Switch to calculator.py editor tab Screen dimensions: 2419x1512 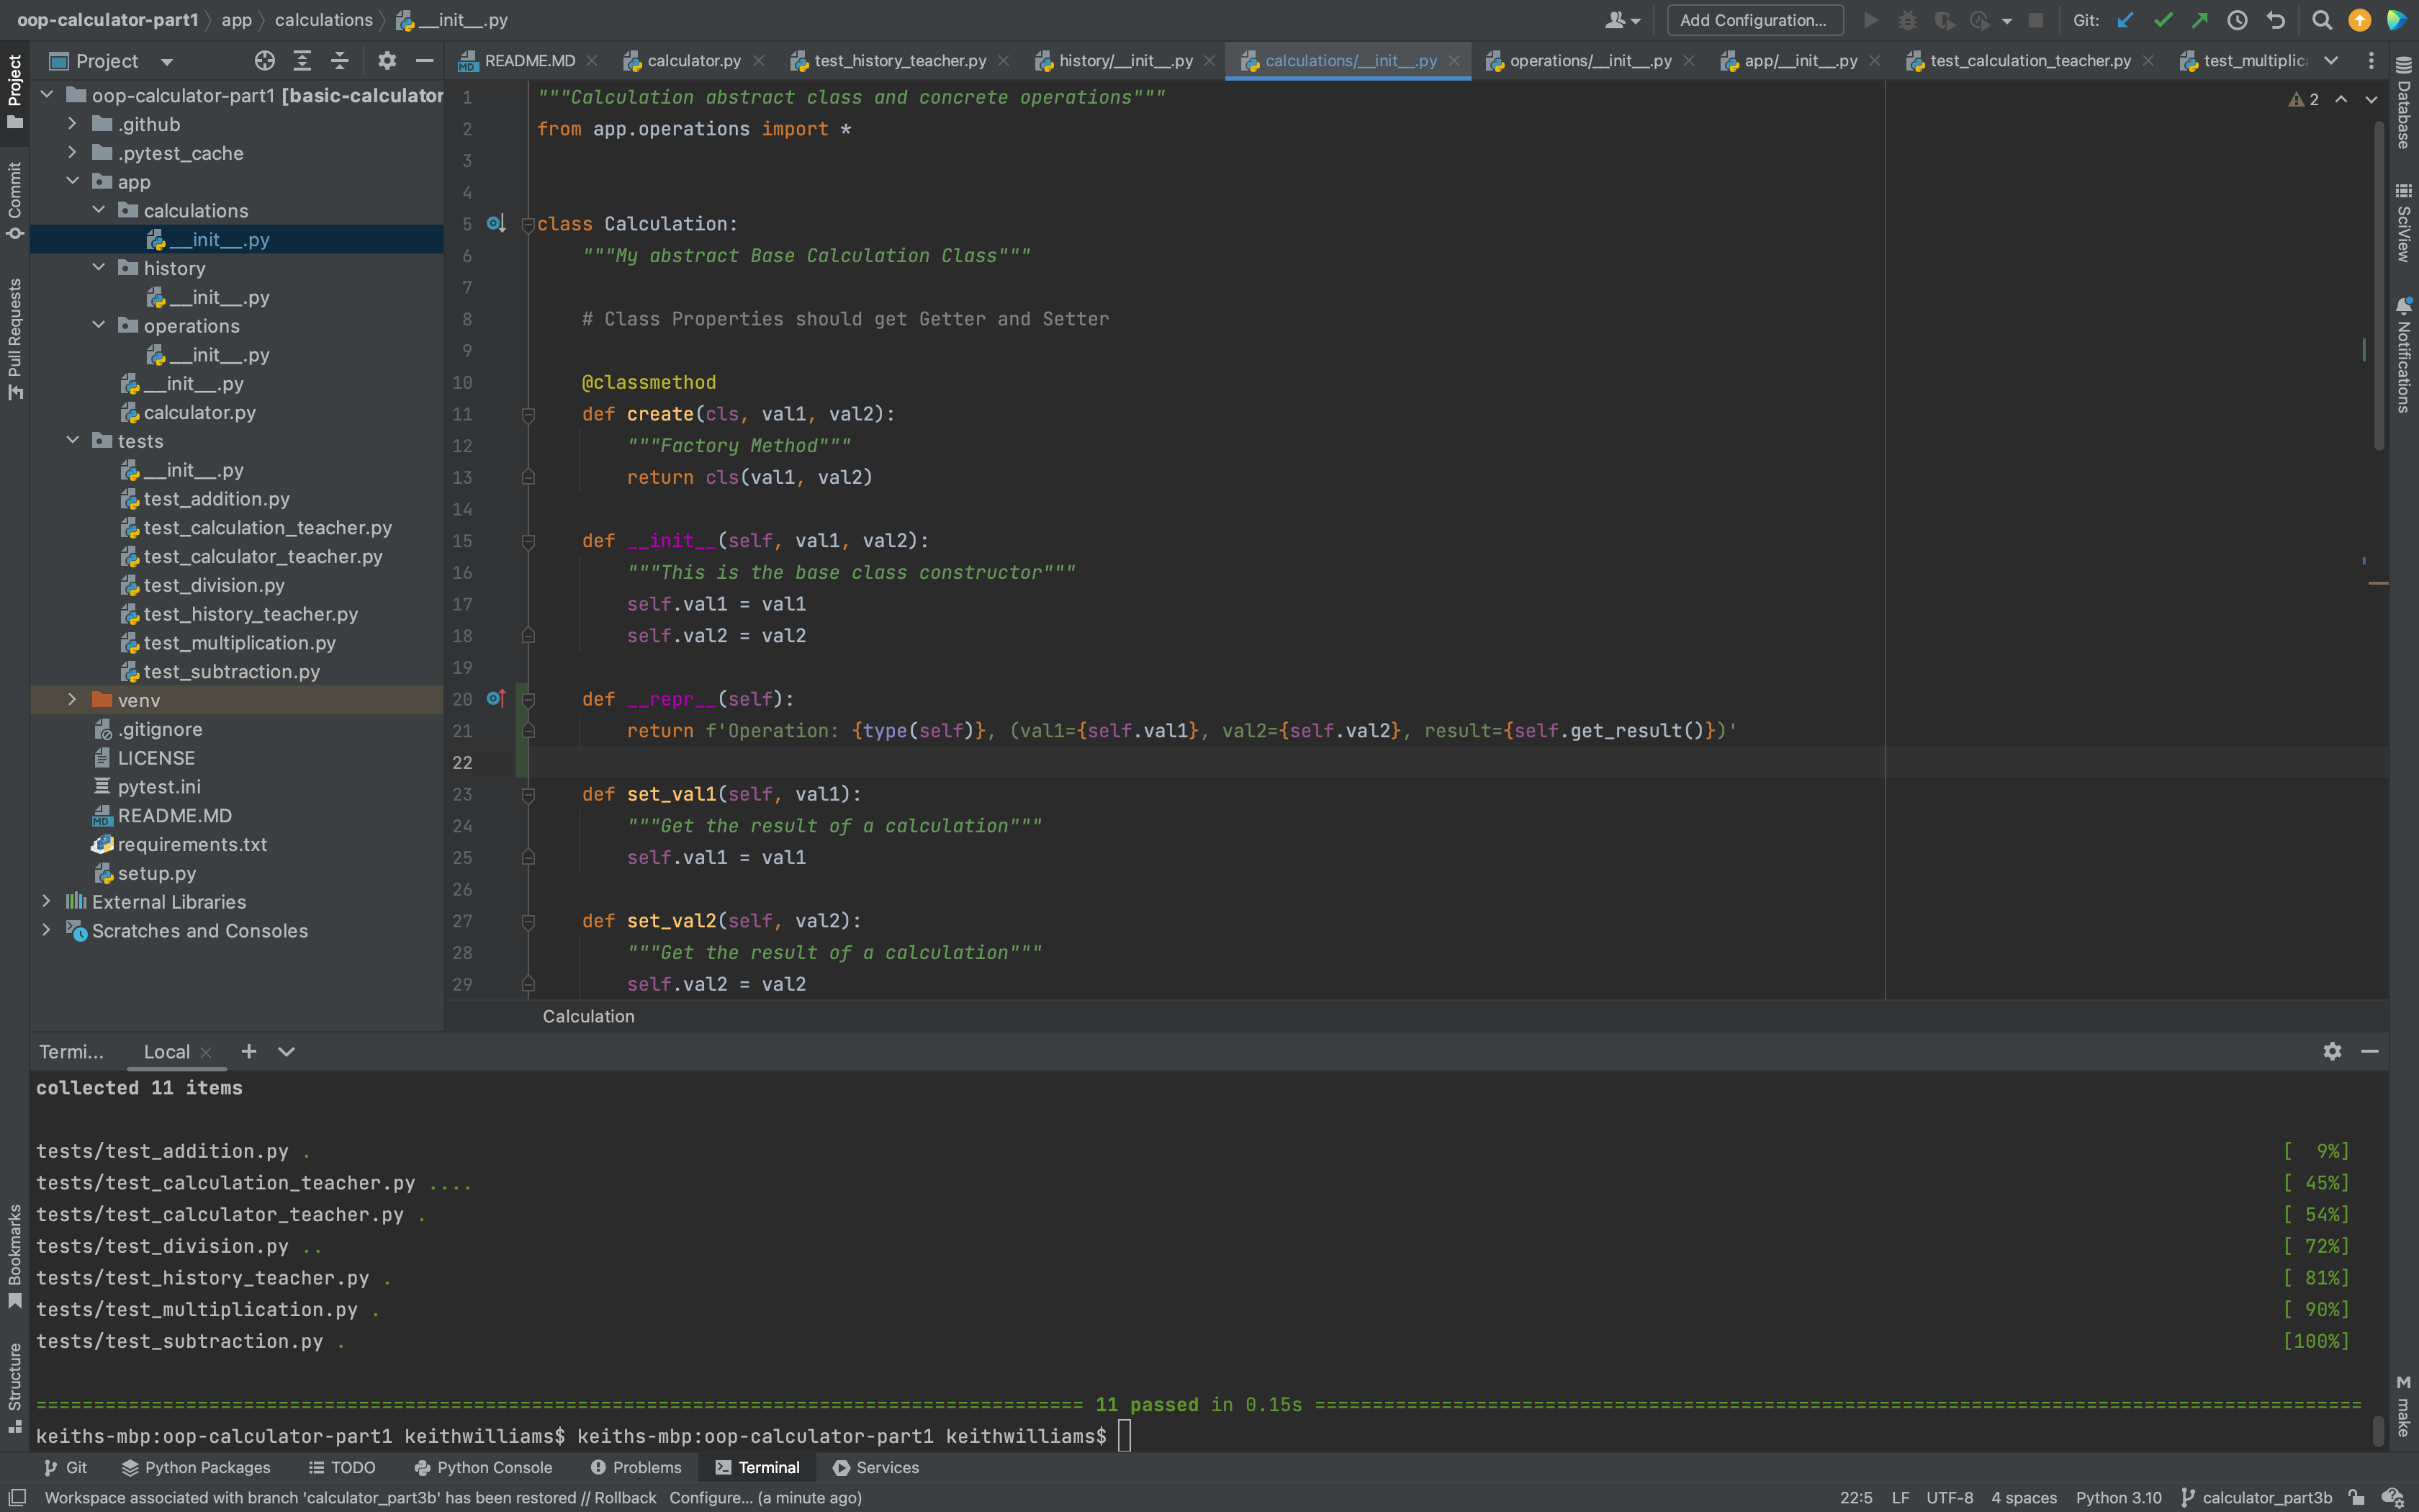tap(694, 61)
